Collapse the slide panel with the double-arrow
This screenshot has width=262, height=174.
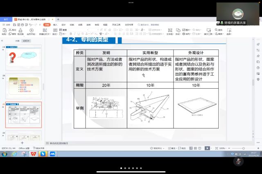[x=3, y=41]
